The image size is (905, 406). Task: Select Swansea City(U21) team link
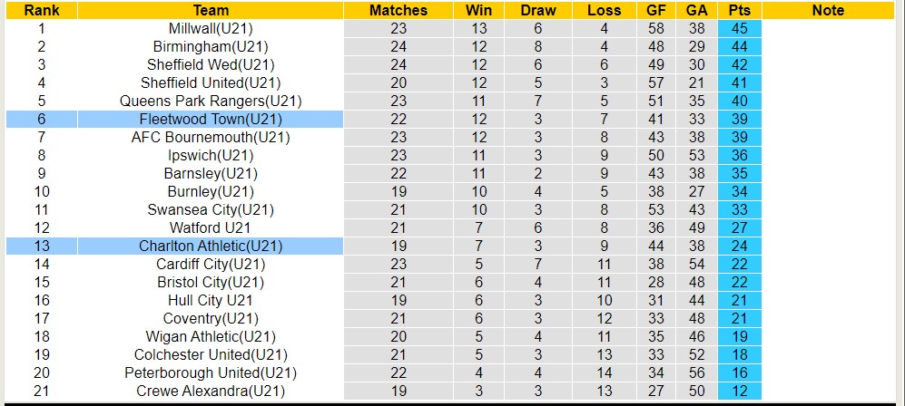[x=211, y=210]
